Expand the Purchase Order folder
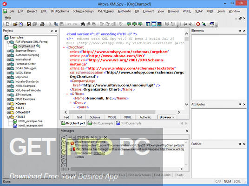Screen dimensions: 249x186 tap(8, 64)
